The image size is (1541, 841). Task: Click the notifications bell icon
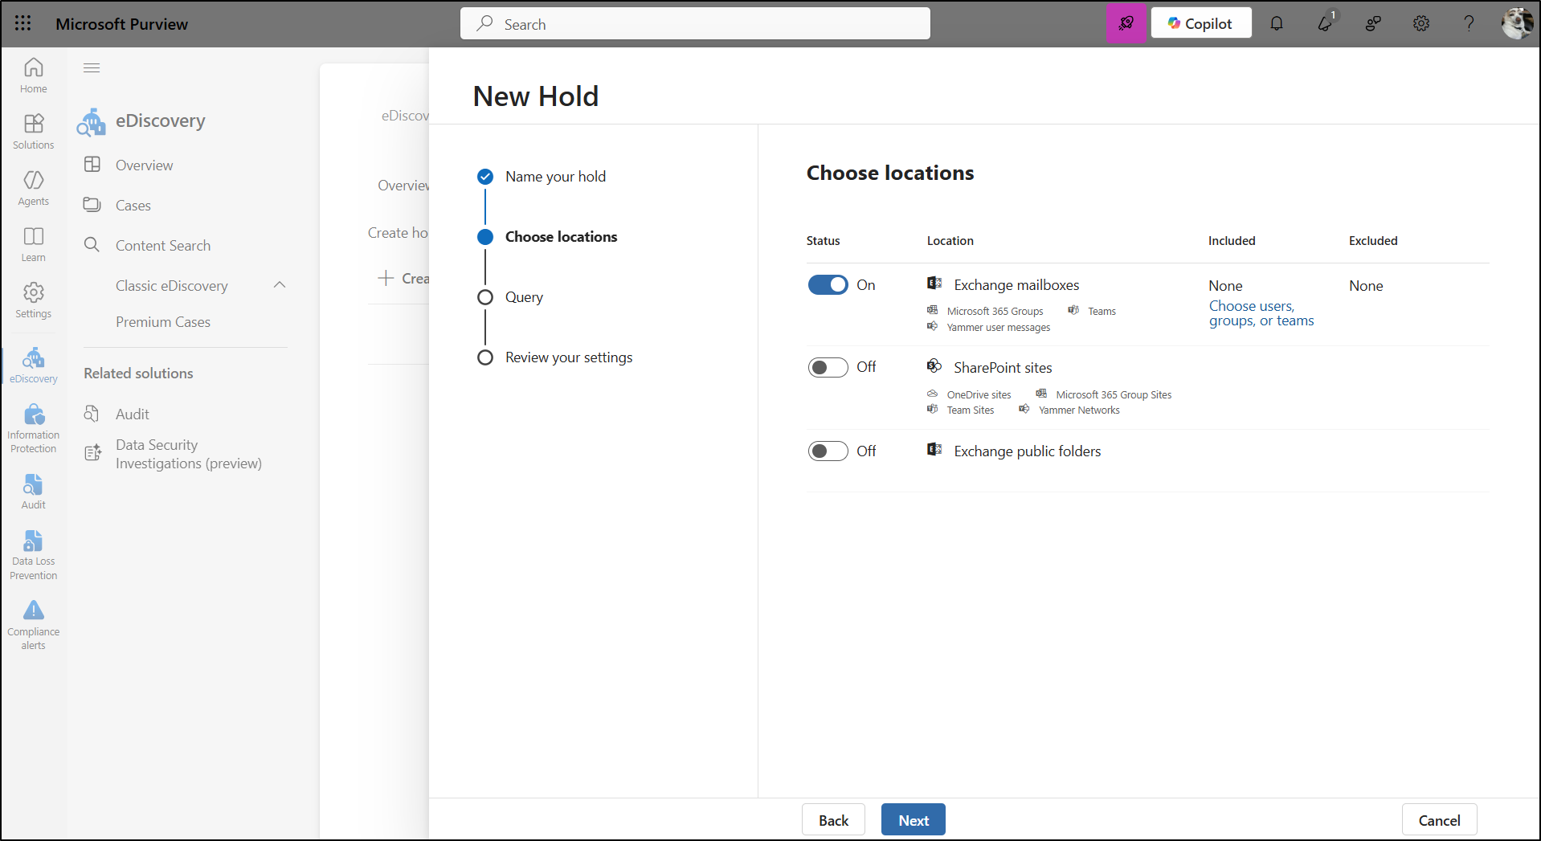1277,23
